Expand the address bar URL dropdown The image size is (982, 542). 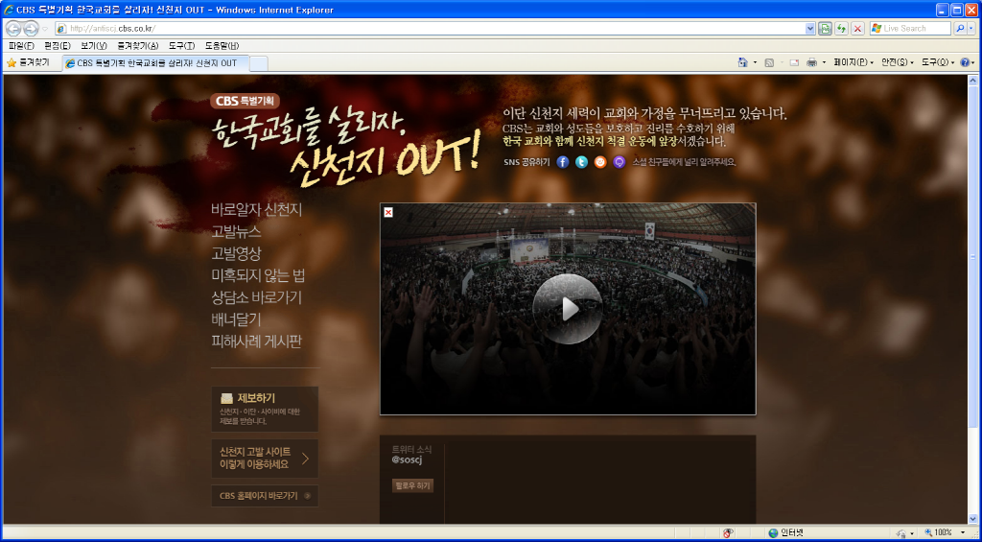810,29
